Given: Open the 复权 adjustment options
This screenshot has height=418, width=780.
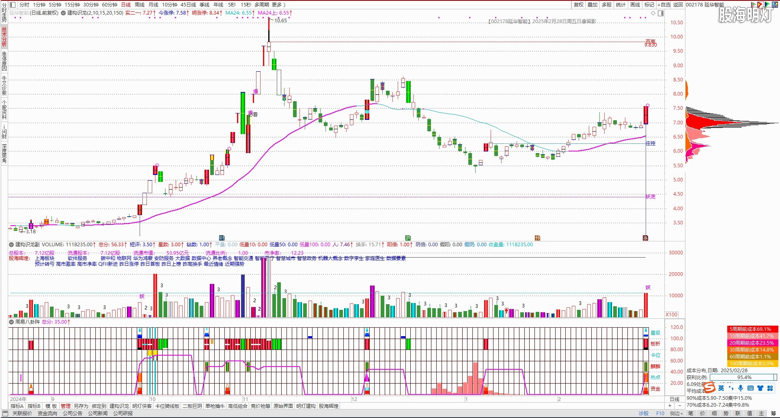Looking at the screenshot, I should click(x=578, y=5).
